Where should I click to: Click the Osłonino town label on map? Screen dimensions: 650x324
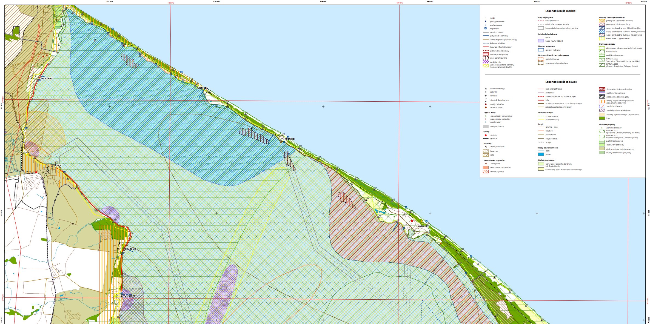point(130,296)
